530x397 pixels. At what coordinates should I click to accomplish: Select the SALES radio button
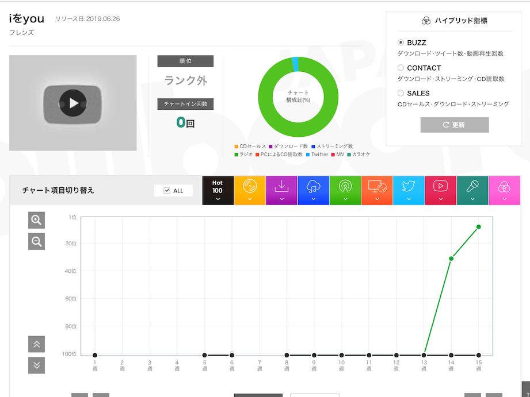click(x=401, y=93)
